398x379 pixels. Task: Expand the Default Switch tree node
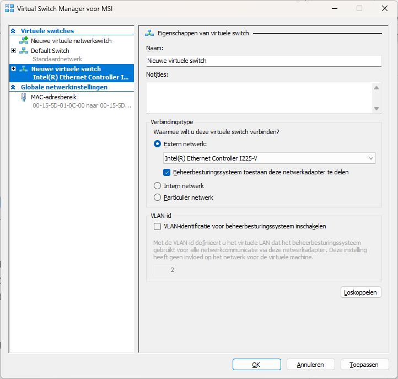pos(13,51)
